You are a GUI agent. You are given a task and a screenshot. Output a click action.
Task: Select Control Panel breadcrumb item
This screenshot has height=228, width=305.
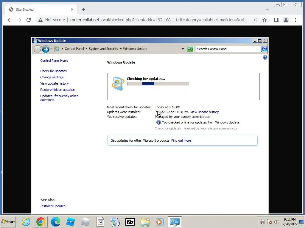pyautogui.click(x=74, y=49)
